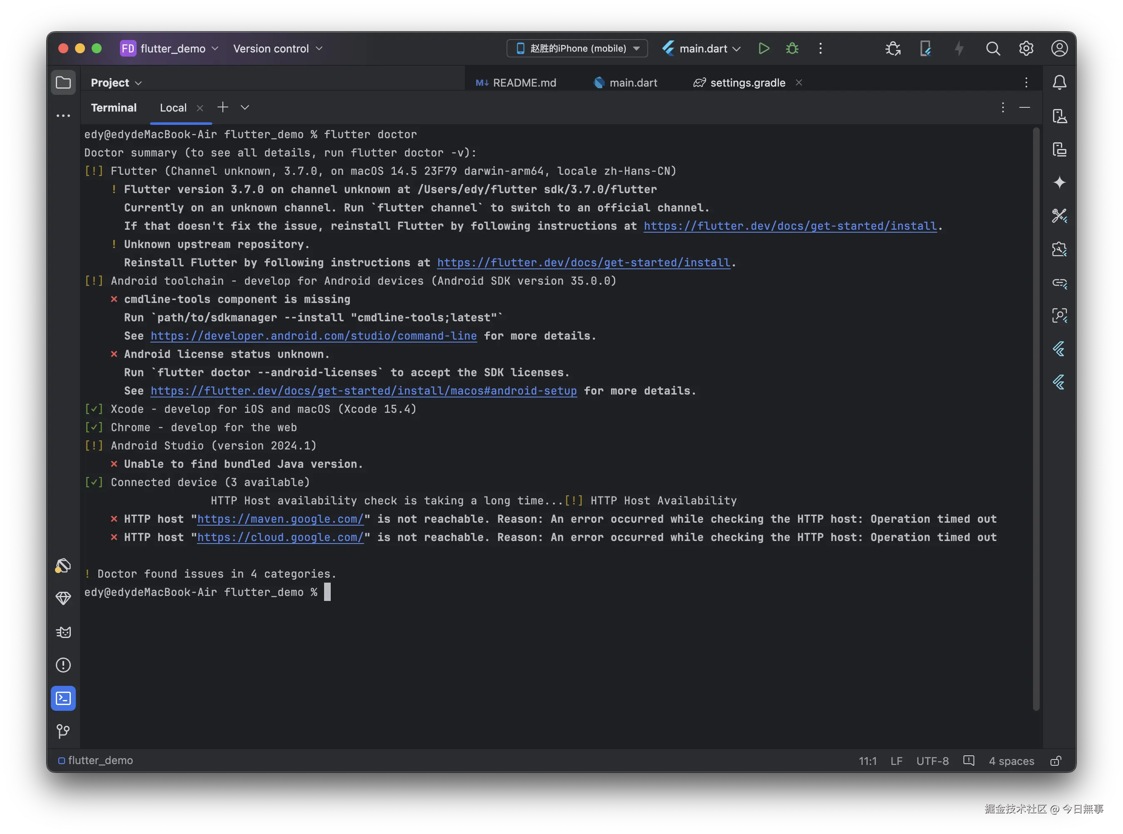
Task: Click the developer.android.com command-line link
Action: coord(313,336)
